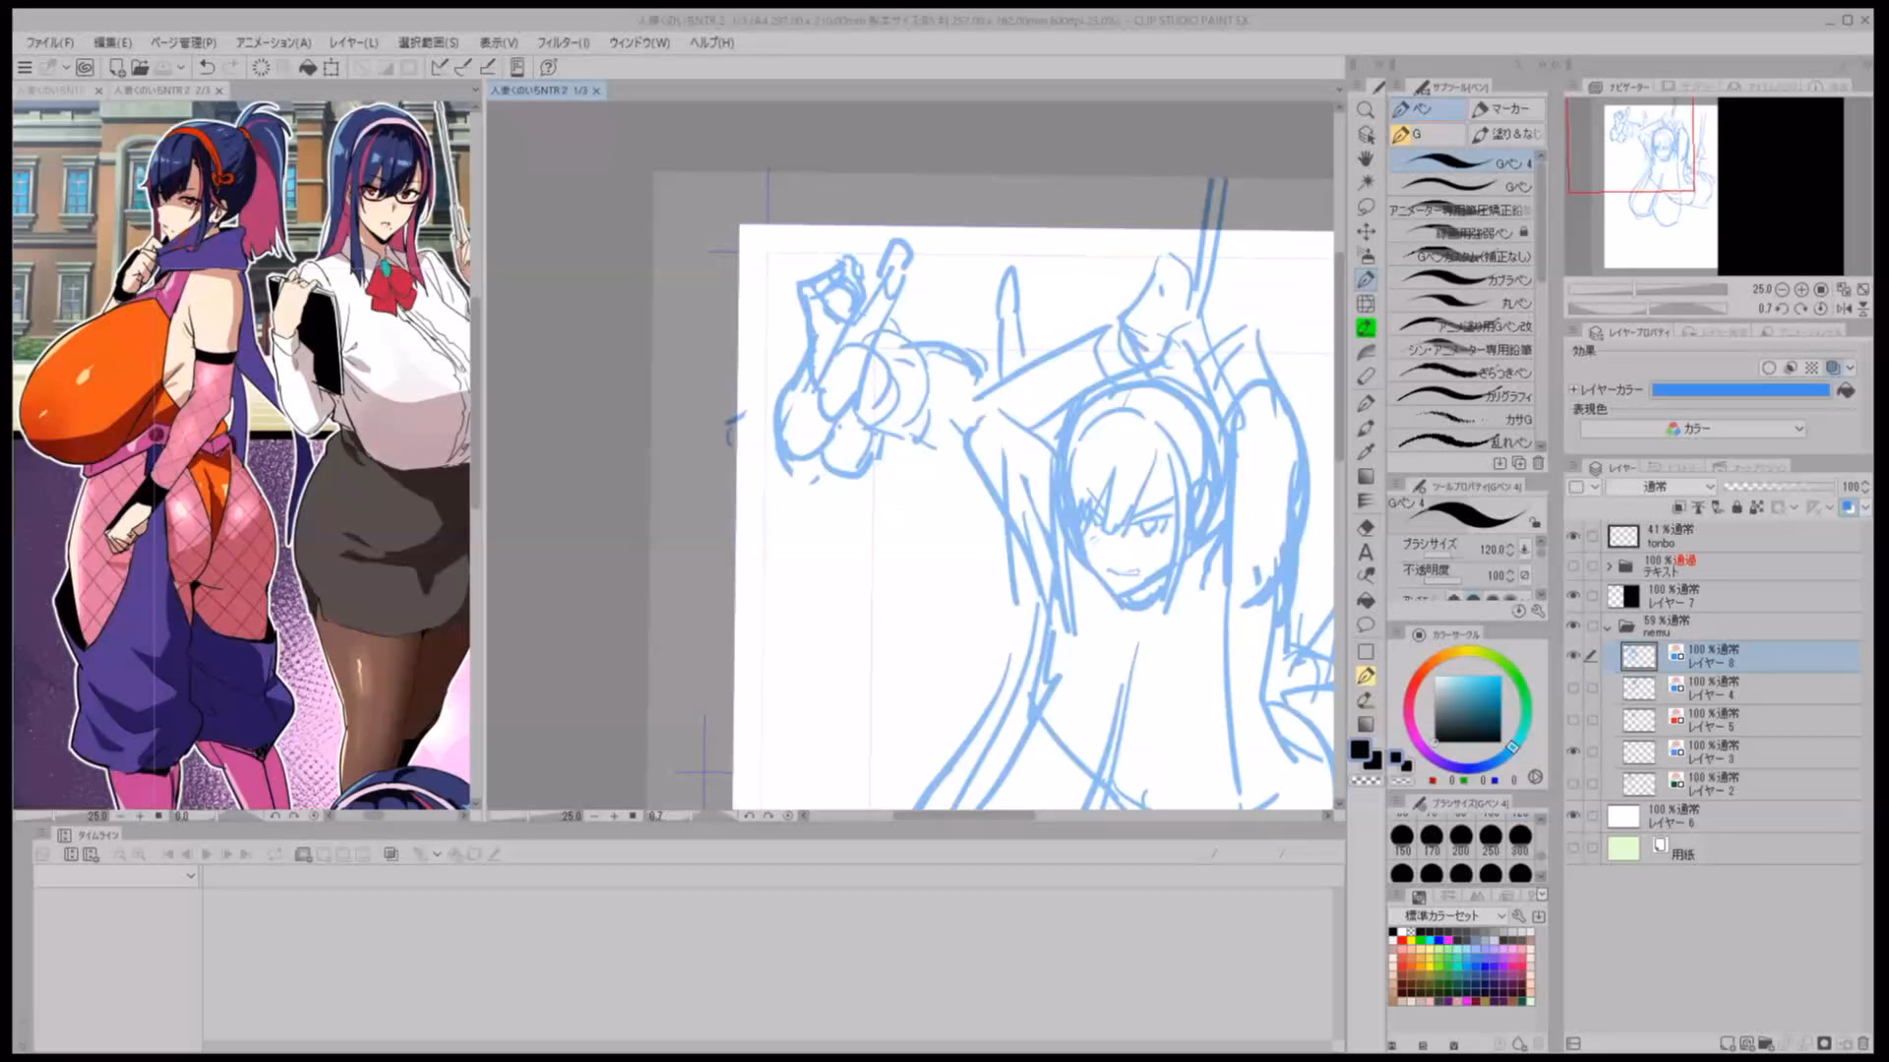Click the blue layer color swatch
1889x1062 pixels.
[1739, 390]
